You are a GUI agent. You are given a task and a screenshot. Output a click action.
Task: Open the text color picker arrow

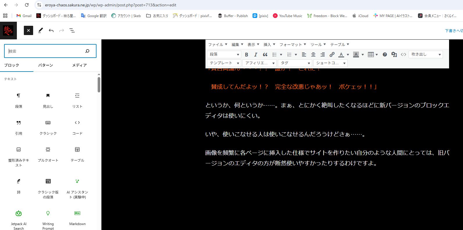tap(348, 54)
